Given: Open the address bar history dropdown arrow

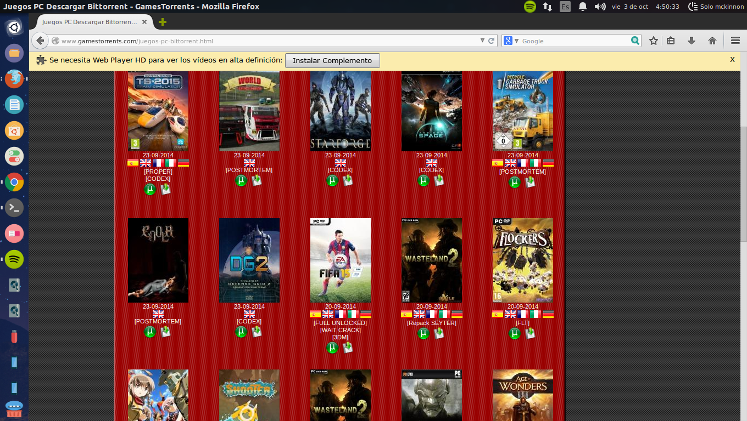Looking at the screenshot, I should point(482,40).
